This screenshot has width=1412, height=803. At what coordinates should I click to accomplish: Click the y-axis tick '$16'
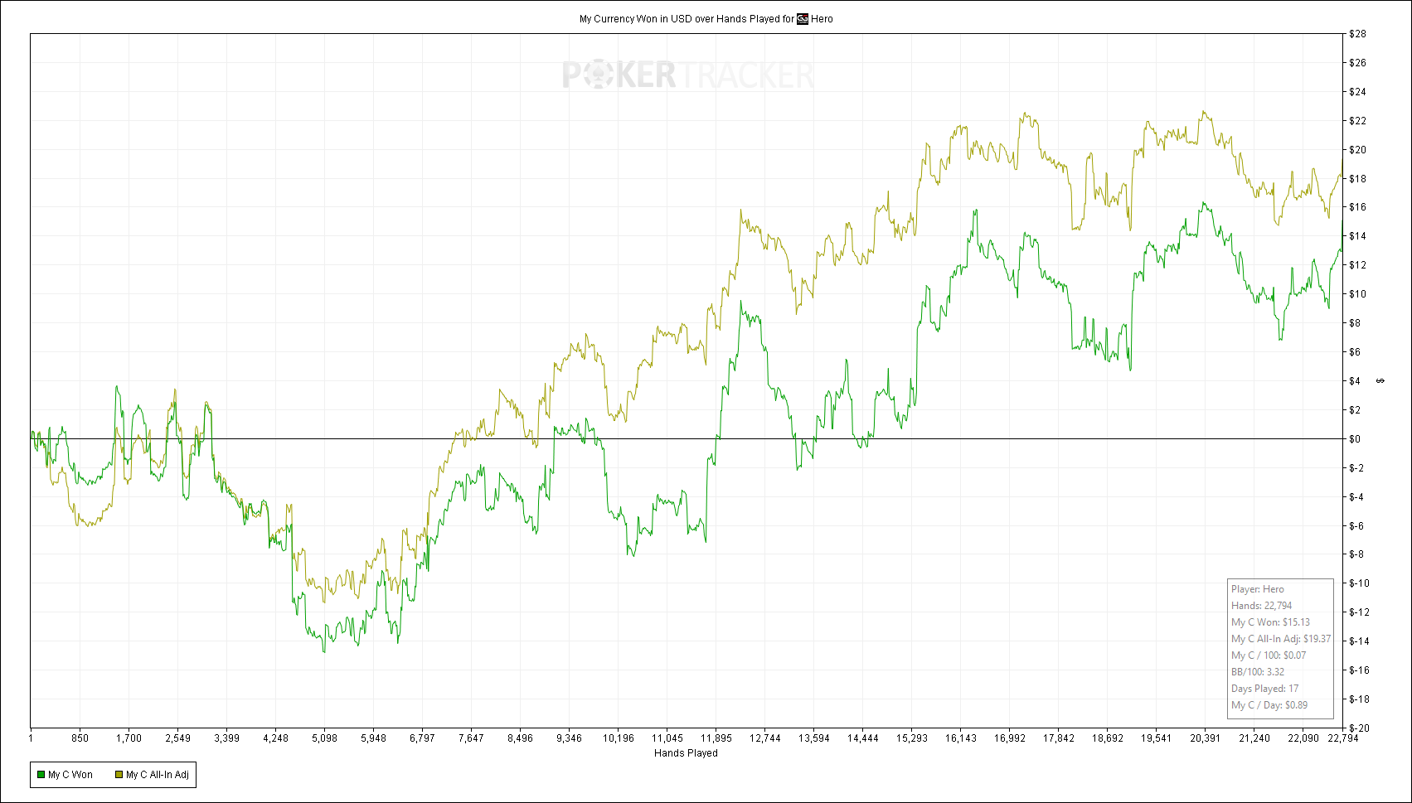click(1357, 207)
